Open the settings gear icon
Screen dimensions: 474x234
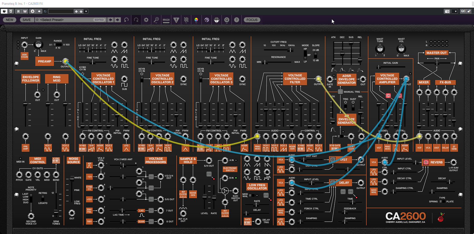146,20
